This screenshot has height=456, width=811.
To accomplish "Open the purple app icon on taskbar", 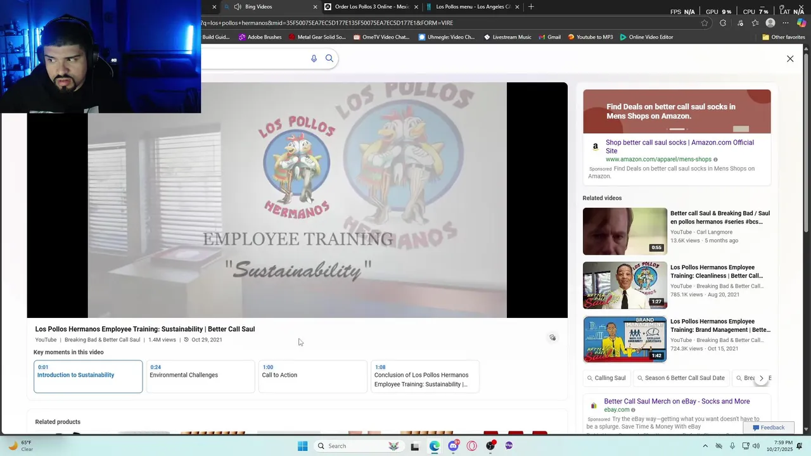I will [x=509, y=446].
